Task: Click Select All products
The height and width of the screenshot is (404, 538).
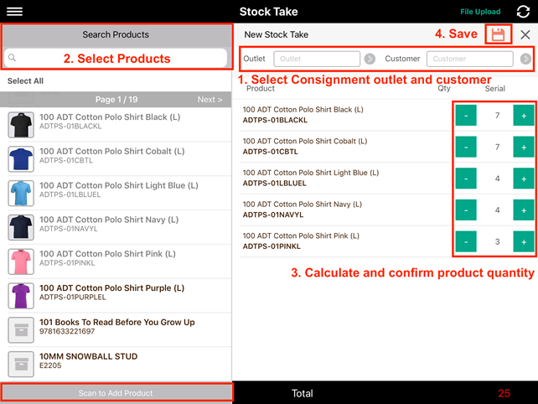Action: click(x=25, y=81)
